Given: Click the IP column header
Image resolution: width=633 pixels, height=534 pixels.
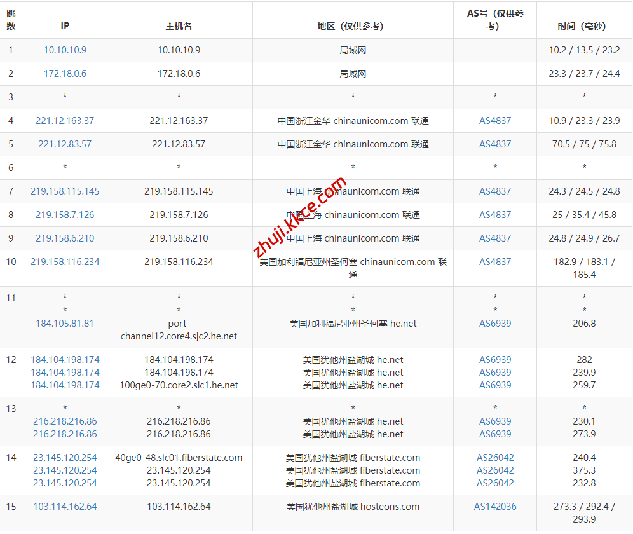Looking at the screenshot, I should [65, 26].
